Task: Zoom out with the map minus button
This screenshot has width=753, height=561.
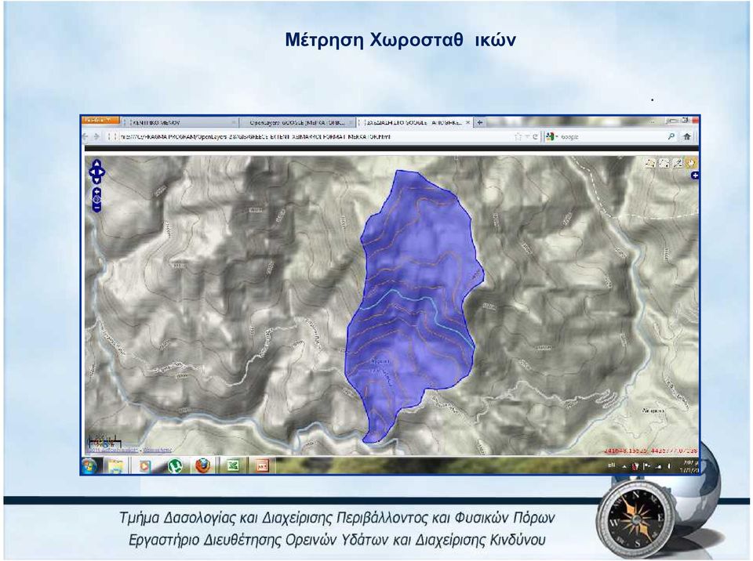Action: point(96,208)
